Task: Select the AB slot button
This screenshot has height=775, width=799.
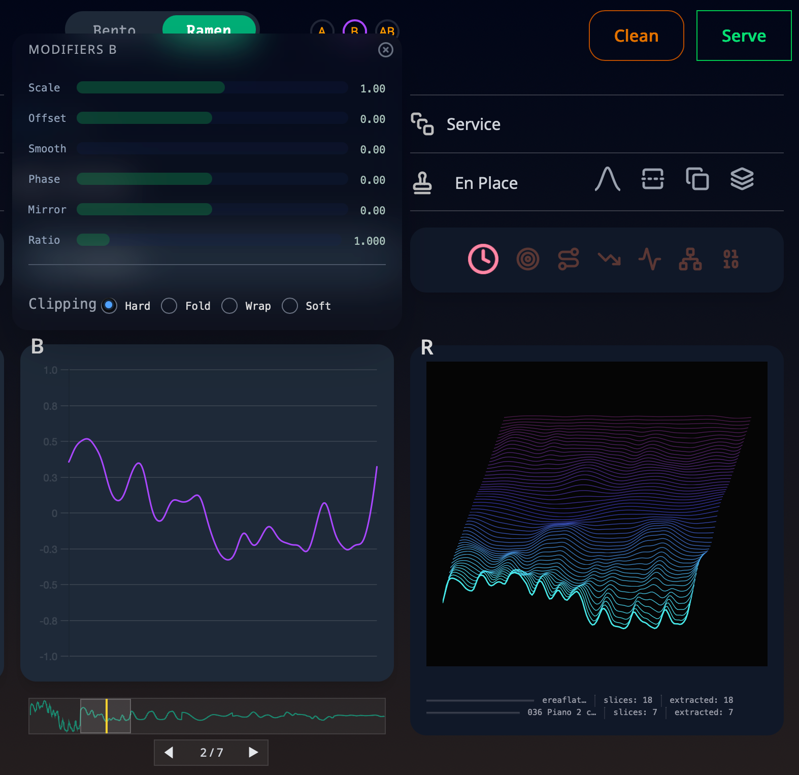Action: 387,28
